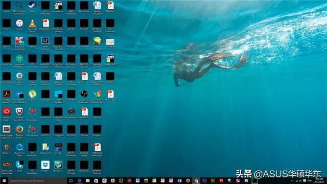Launch Mozilla Firefox from desktop
This screenshot has height=184, width=327.
[19, 129]
